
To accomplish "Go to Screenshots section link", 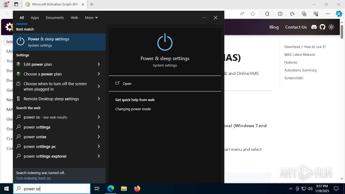I will 294,78.
